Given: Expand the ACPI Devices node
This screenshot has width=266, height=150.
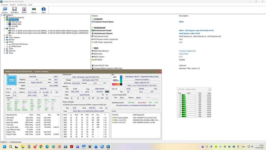Looking at the screenshot, I should click(7, 22).
